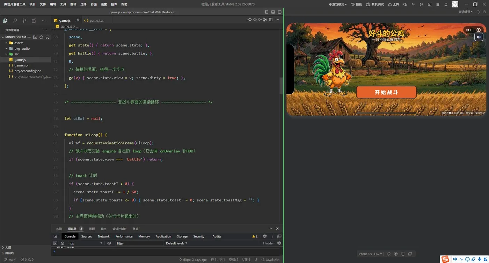The height and width of the screenshot is (263, 489).
Task: Open the 工具 menu
Action: tap(63, 4)
